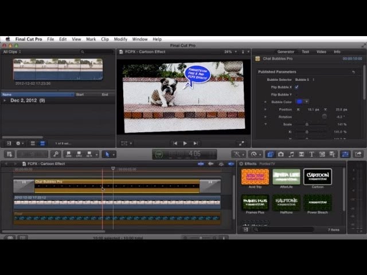Open the keyword editor key icon

pyautogui.click(x=56, y=154)
